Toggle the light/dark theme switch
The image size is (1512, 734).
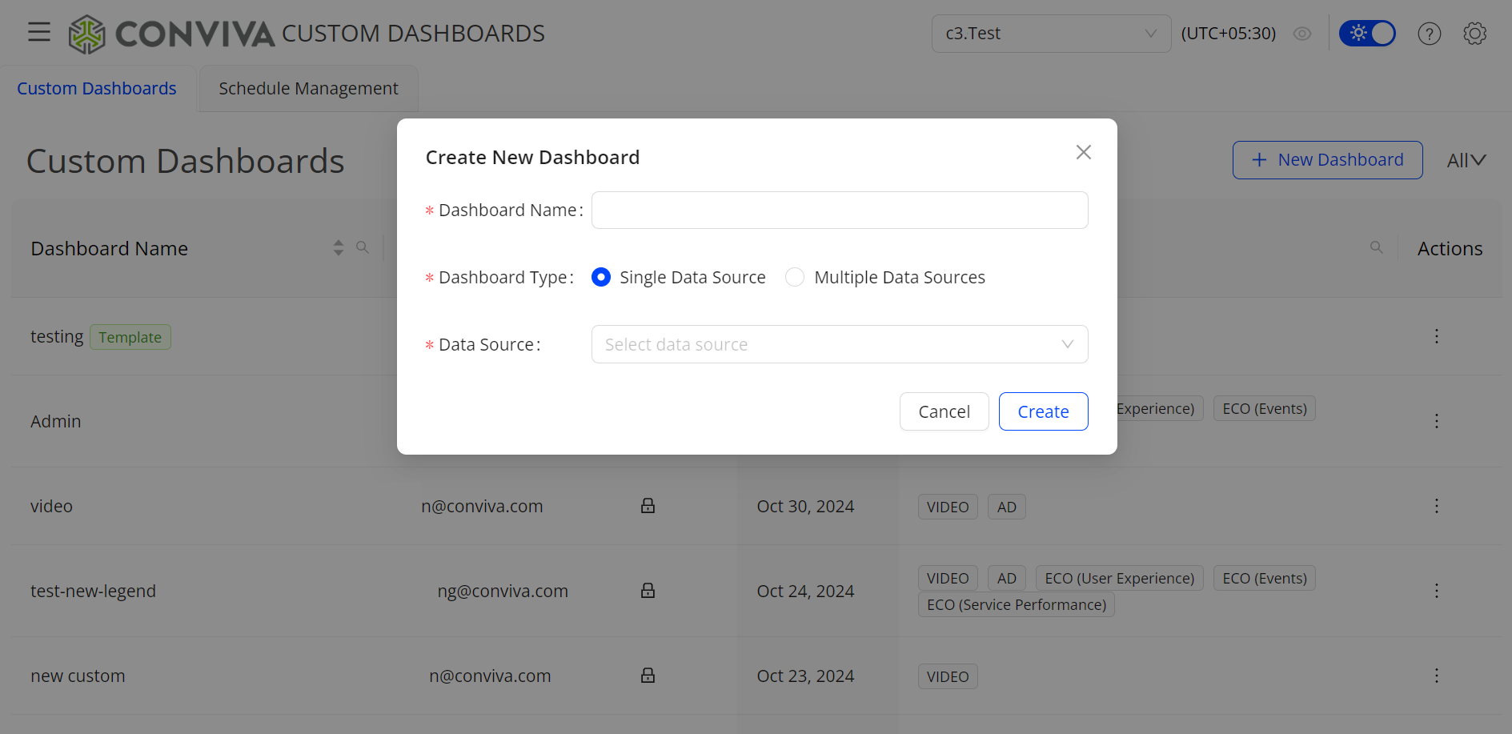click(x=1367, y=34)
